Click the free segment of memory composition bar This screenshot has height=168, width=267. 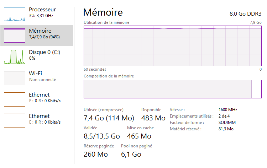256,89
